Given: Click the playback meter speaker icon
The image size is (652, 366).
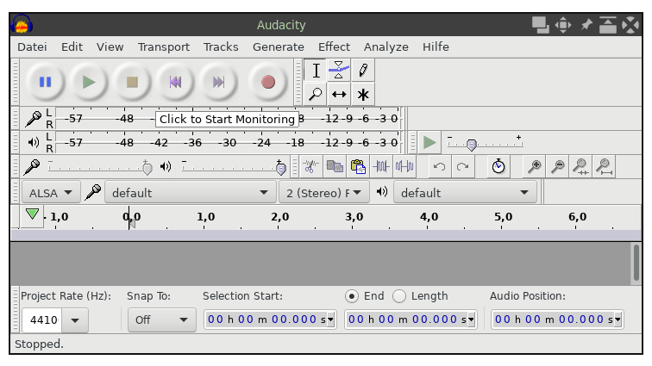Looking at the screenshot, I should pyautogui.click(x=34, y=142).
